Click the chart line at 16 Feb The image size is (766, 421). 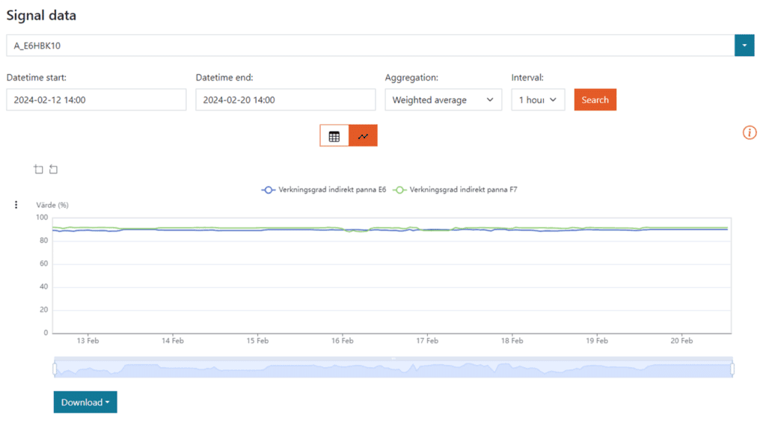tap(343, 230)
